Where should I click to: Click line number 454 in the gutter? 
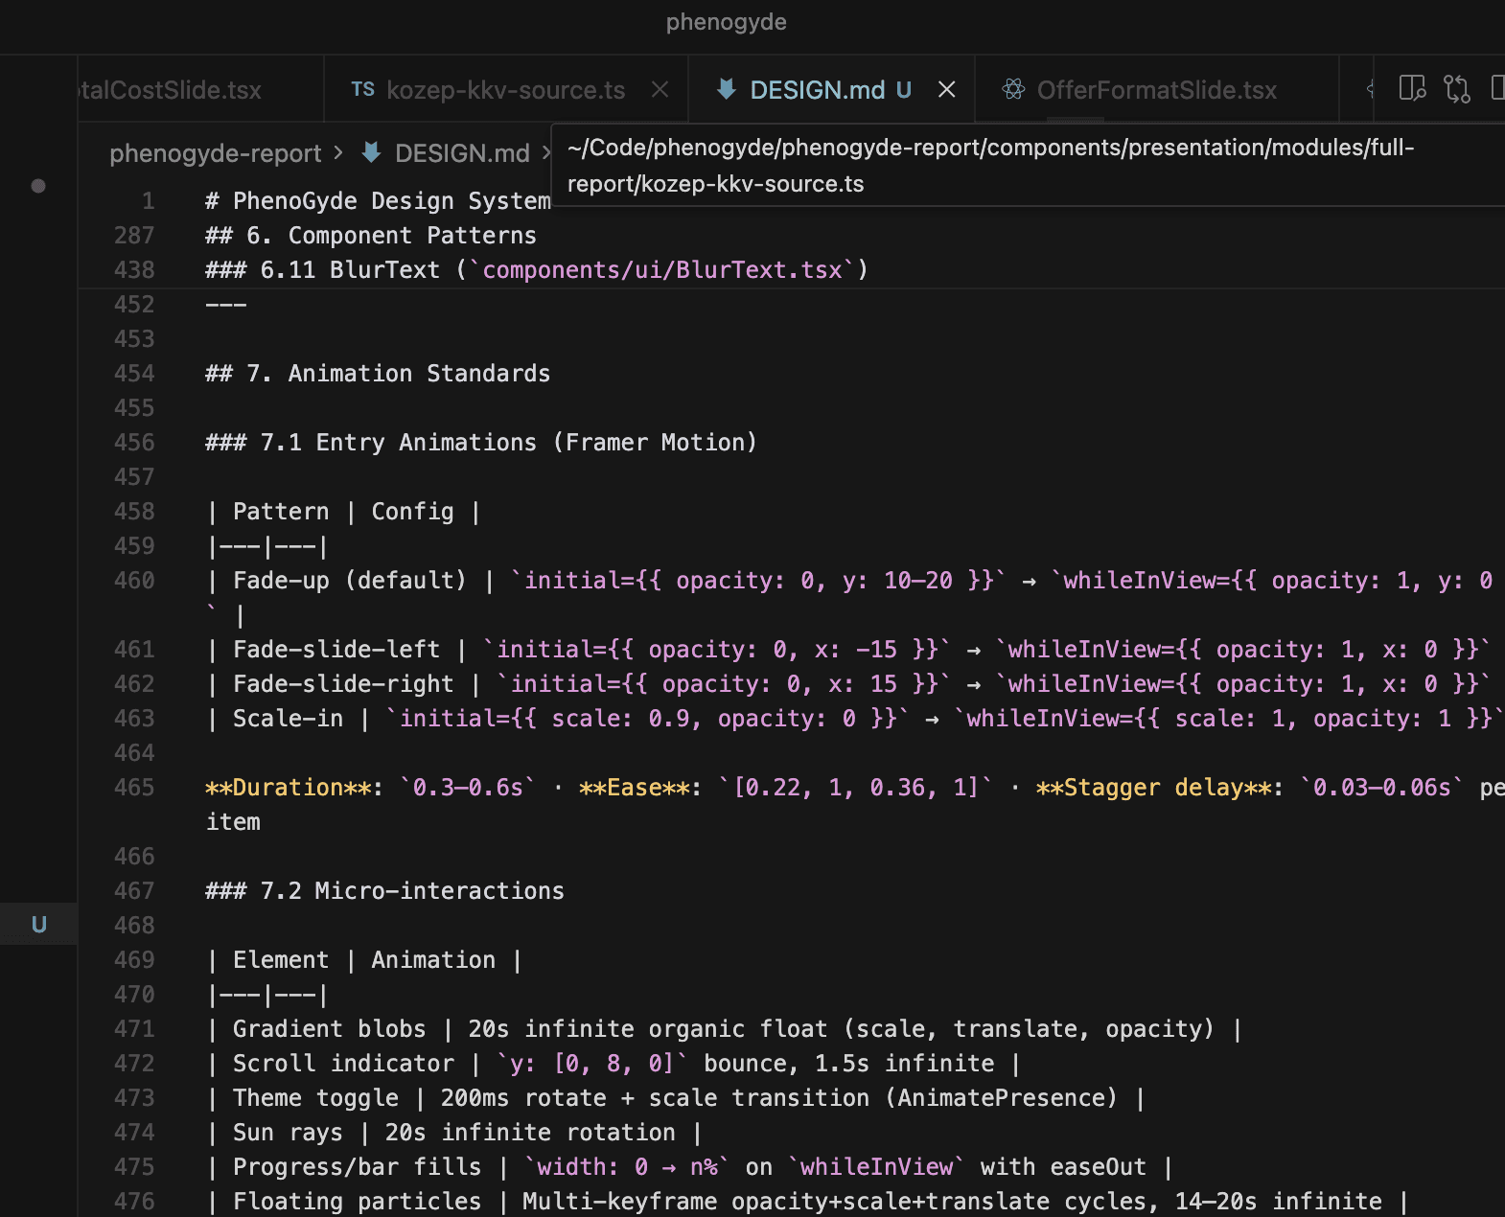tap(134, 373)
